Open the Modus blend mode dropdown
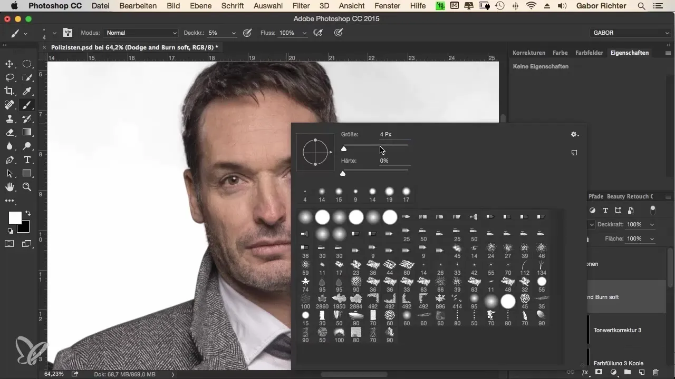 (141, 33)
